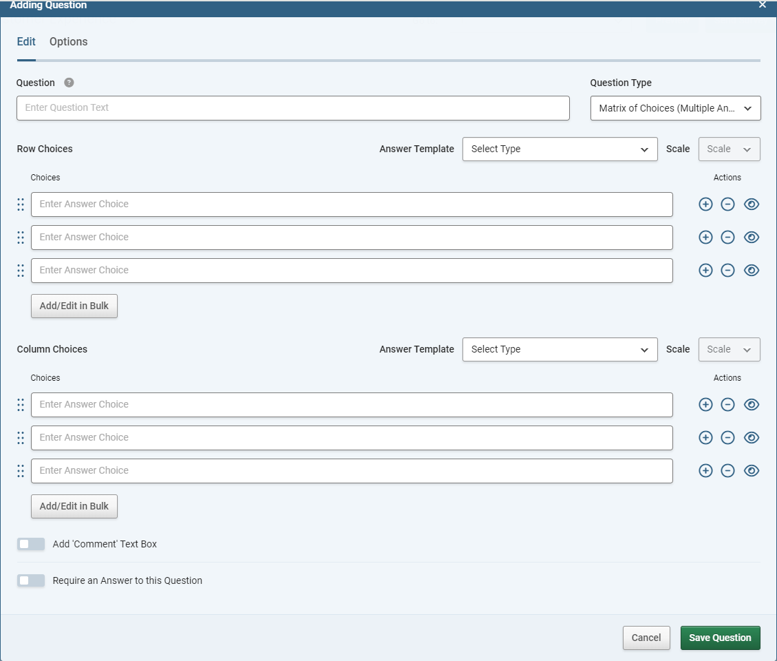Image resolution: width=777 pixels, height=661 pixels.
Task: Open Column Choices Scale dropdown
Action: tap(729, 350)
